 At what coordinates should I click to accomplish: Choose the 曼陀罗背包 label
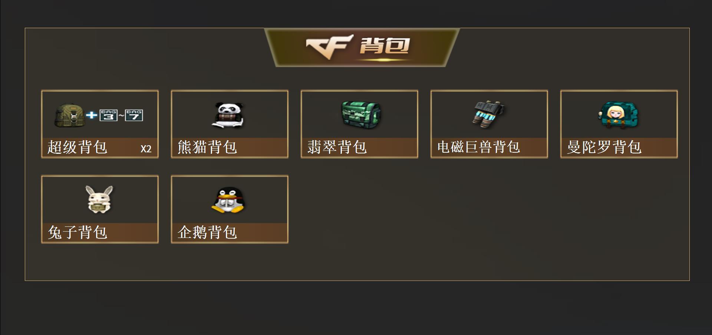604,147
